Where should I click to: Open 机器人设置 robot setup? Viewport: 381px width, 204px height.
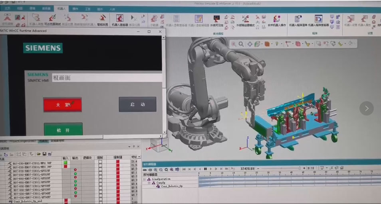pyautogui.click(x=351, y=20)
